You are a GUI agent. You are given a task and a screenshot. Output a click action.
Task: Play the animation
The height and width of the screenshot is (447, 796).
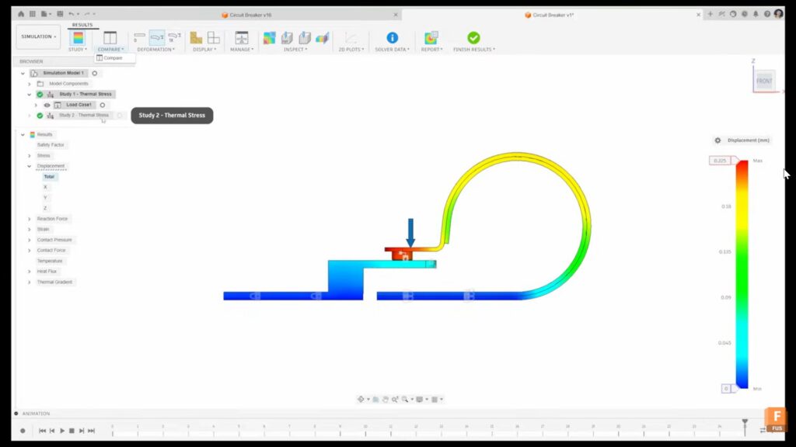pyautogui.click(x=62, y=431)
